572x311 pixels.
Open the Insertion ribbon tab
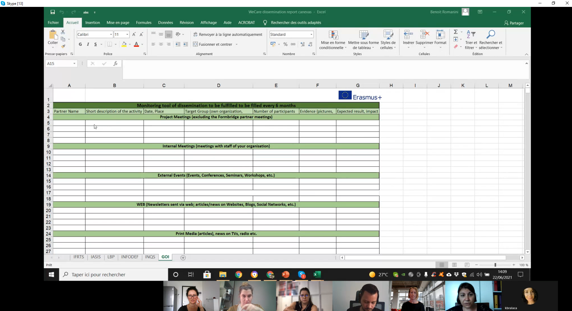coord(92,23)
